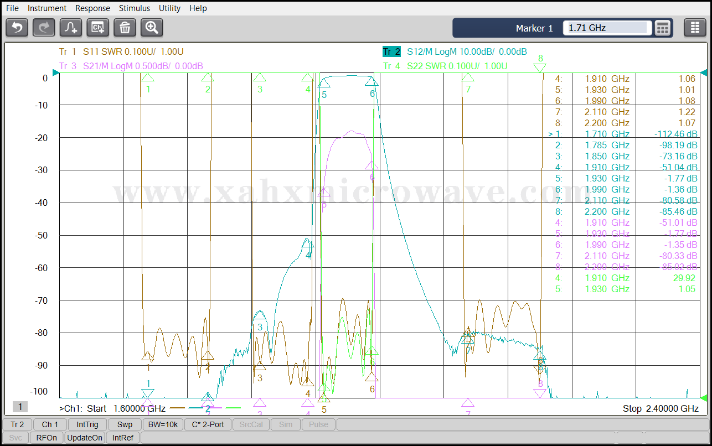Open the Utility menu
Screen dimensions: 712x446
pos(169,8)
